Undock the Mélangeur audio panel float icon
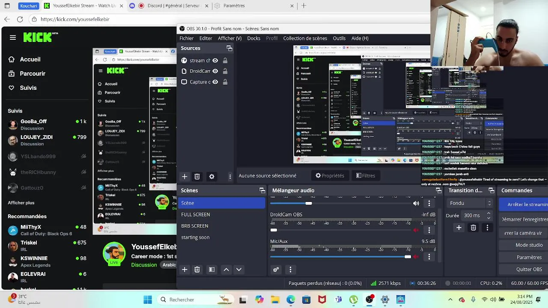The height and width of the screenshot is (308, 548). click(x=438, y=190)
